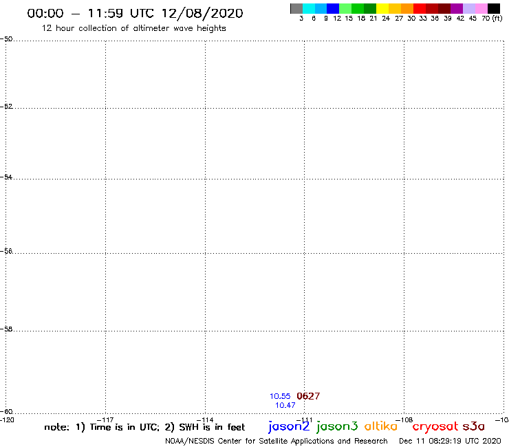Viewport: 509px width, 447px height.
Task: Click the '45' label under the color scale
Action: coord(473,19)
